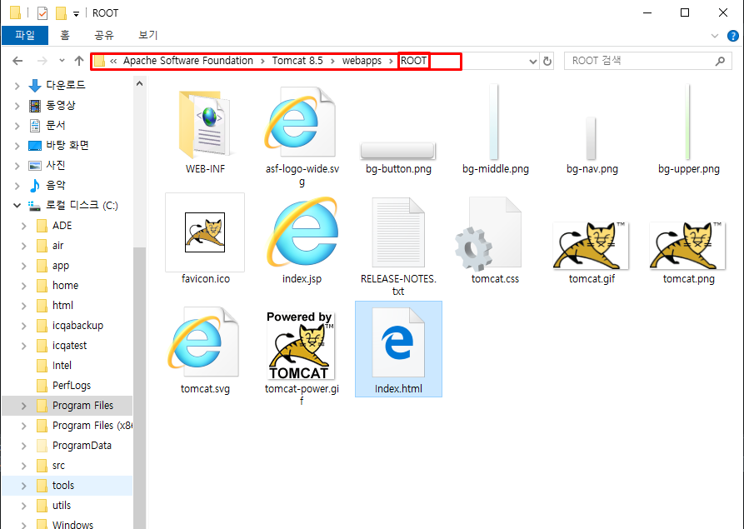Open the recent locations dropdown arrow
744x529 pixels.
pos(62,61)
